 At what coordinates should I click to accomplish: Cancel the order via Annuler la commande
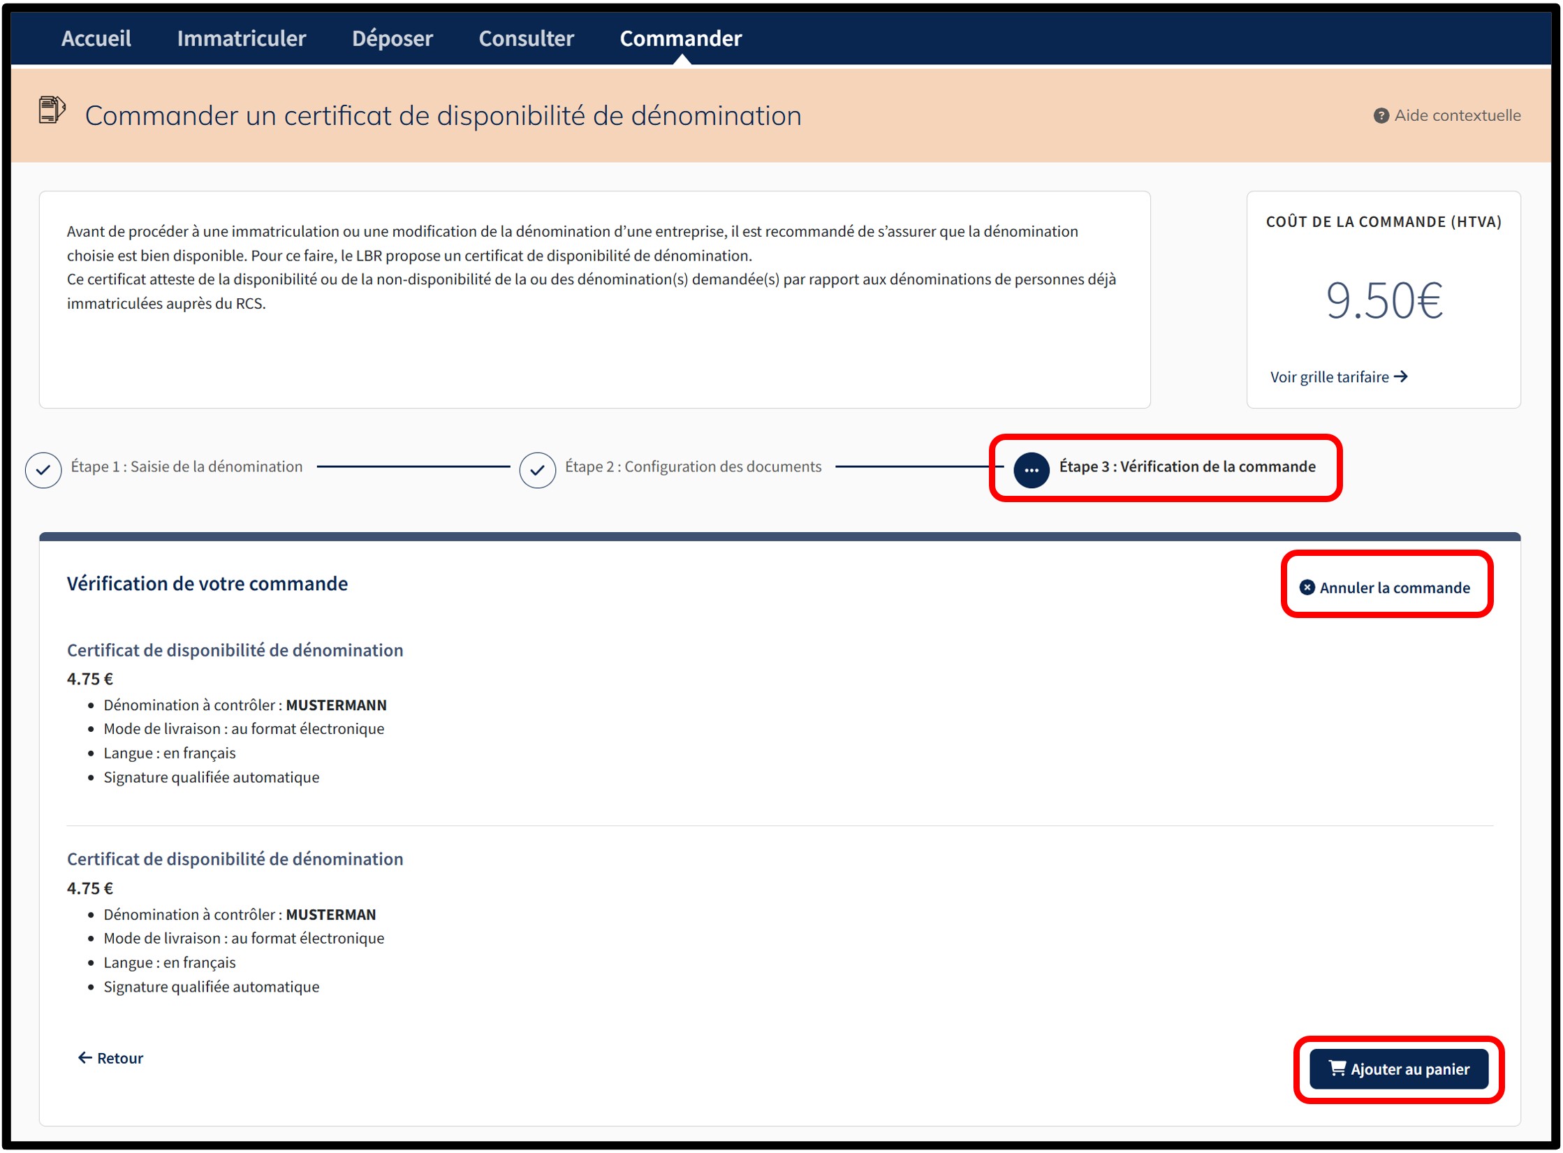[1394, 588]
